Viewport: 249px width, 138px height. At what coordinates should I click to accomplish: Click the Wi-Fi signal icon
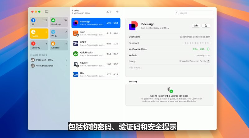tap(53, 32)
